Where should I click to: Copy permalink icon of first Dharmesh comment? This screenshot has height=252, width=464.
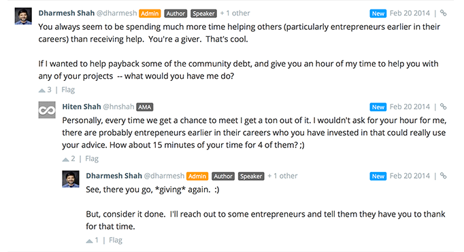(443, 13)
